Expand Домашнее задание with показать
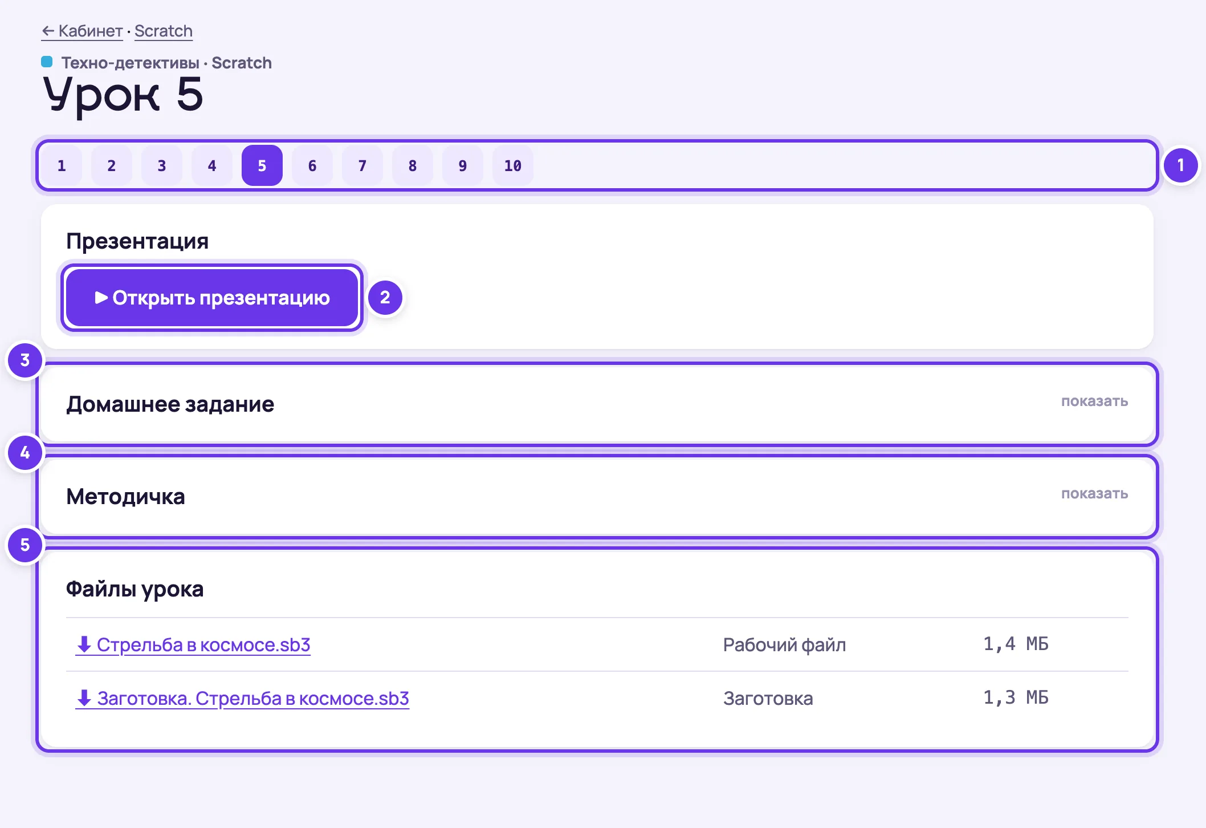The width and height of the screenshot is (1206, 828). tap(1094, 401)
